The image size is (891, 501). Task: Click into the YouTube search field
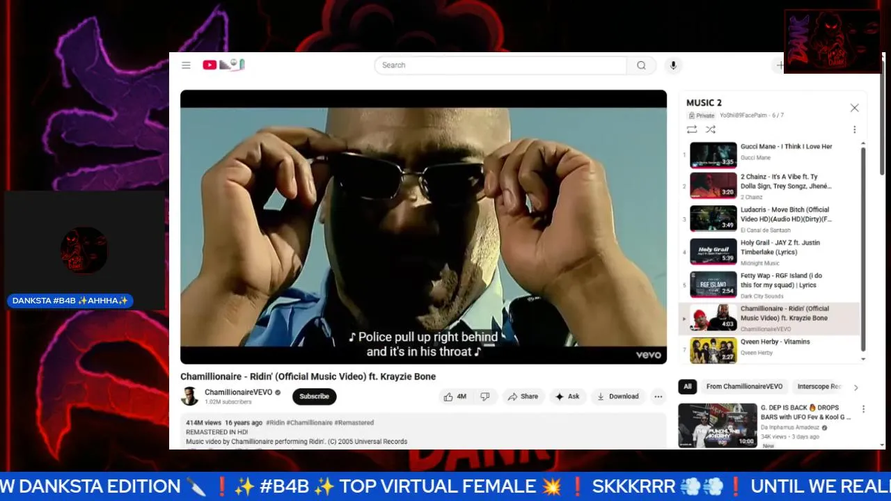point(500,65)
